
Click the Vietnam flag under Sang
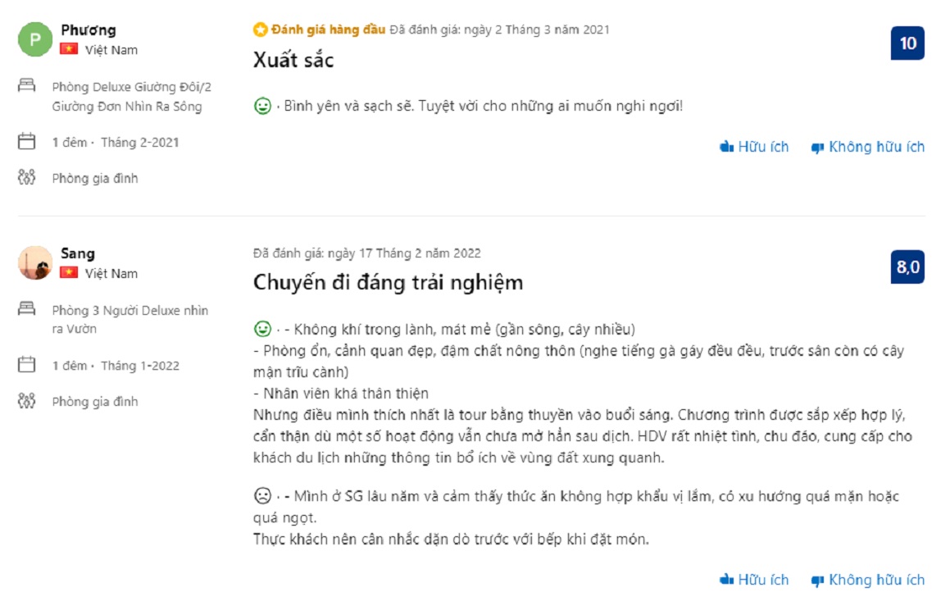(69, 273)
